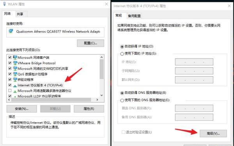
Task: Click the 卸载(U) button
Action: [55, 109]
